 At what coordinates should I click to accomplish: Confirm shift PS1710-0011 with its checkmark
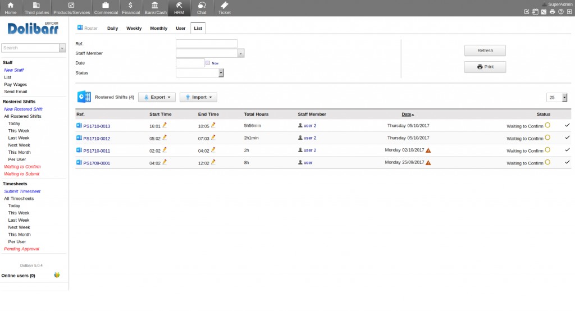point(567,150)
